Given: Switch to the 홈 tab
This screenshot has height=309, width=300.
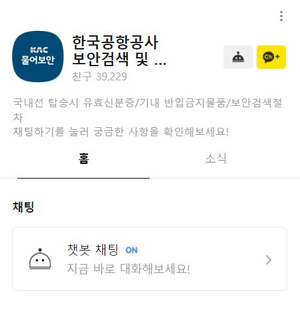Looking at the screenshot, I should [84, 159].
